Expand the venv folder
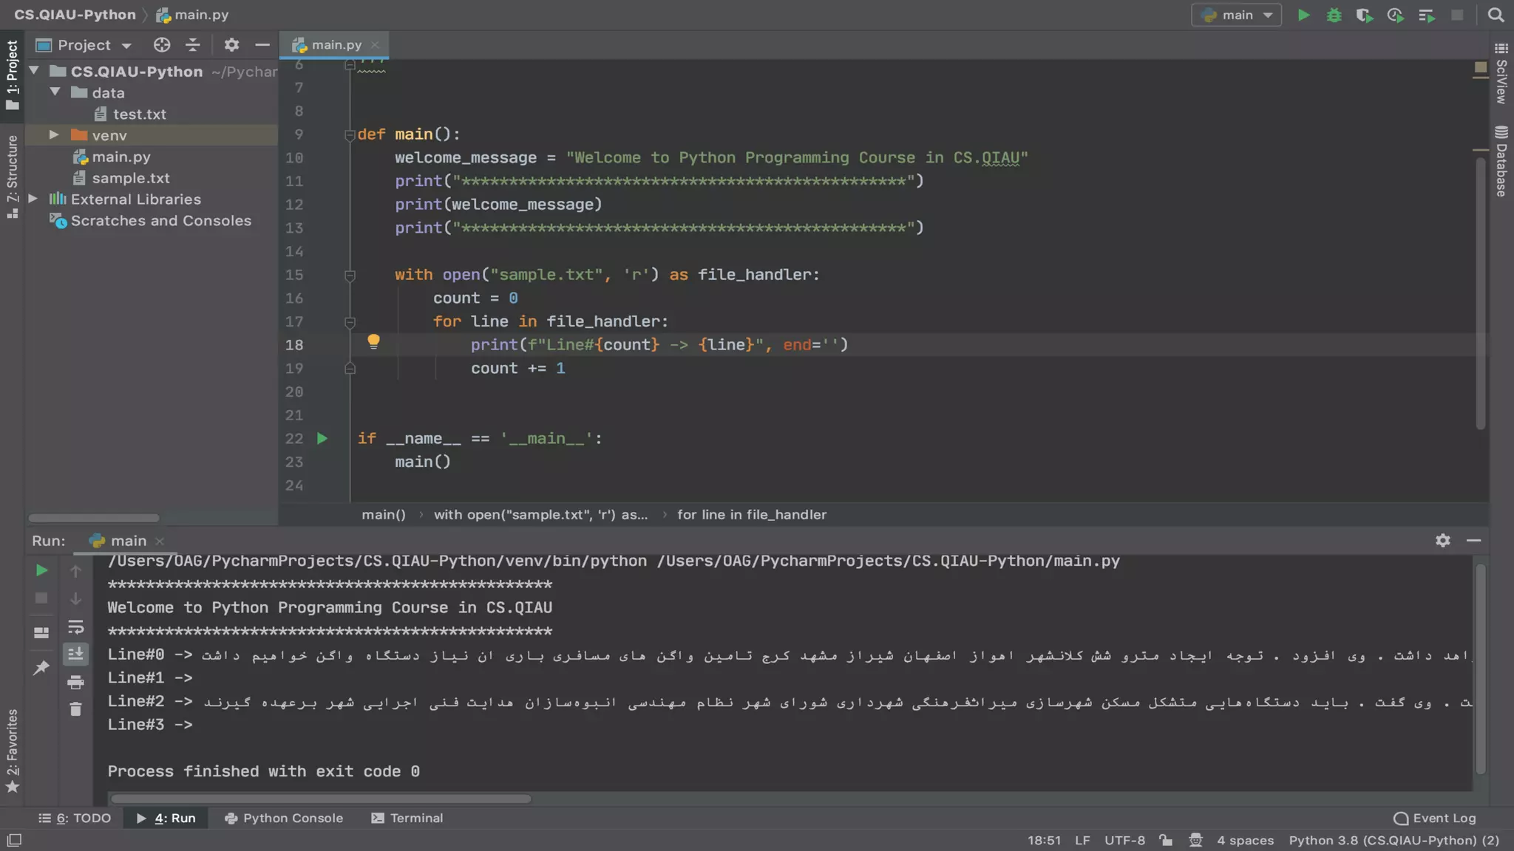This screenshot has width=1514, height=851. click(54, 135)
